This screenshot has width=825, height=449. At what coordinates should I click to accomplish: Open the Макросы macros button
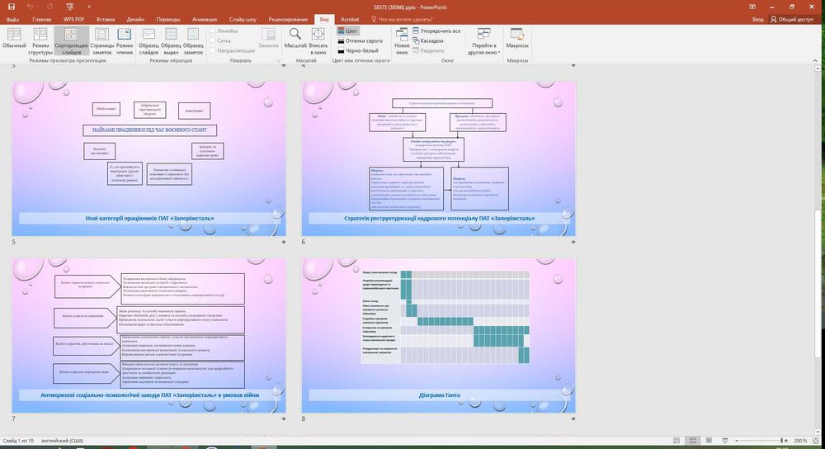click(x=517, y=39)
